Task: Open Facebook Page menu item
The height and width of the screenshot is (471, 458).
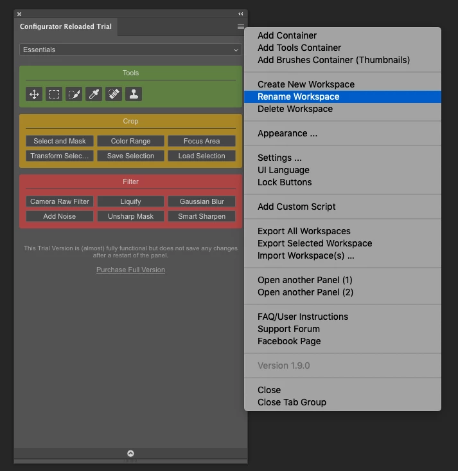Action: click(x=342, y=341)
